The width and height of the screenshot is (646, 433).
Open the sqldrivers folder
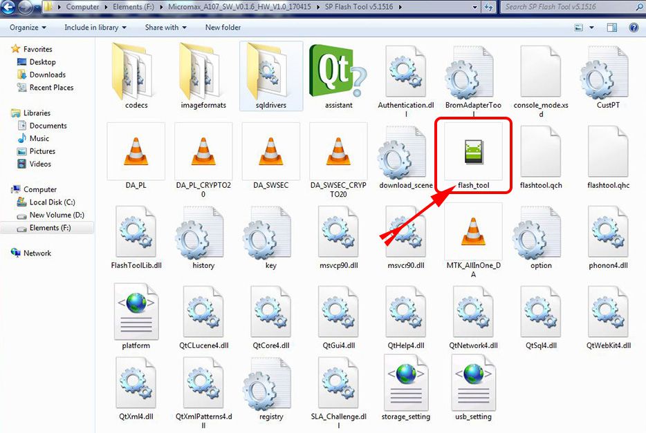tap(270, 77)
